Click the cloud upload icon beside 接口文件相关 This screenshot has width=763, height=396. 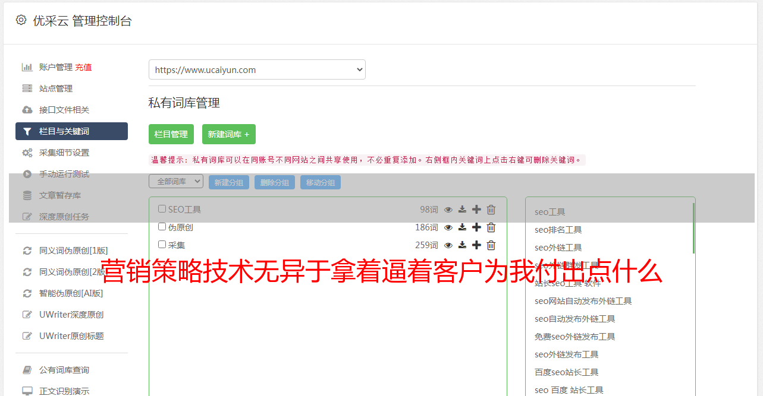pyautogui.click(x=27, y=110)
